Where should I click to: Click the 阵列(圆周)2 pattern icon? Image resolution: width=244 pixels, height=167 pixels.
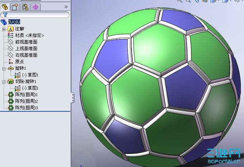pos(11,101)
